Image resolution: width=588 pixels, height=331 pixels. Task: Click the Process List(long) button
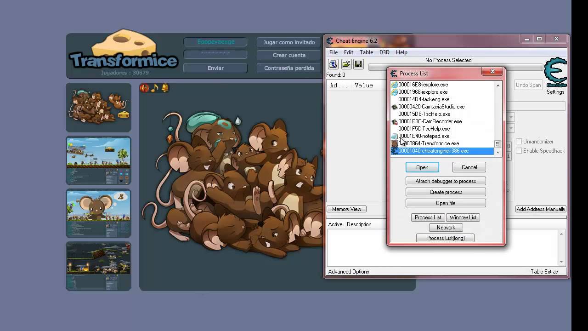(x=445, y=238)
